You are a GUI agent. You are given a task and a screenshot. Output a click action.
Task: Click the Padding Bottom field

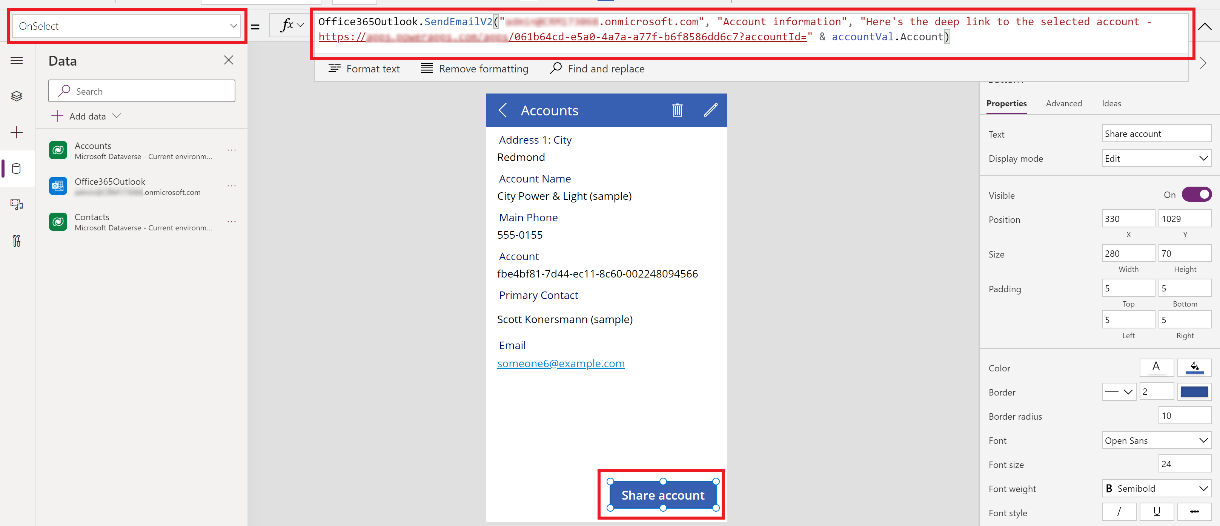[x=1185, y=288]
